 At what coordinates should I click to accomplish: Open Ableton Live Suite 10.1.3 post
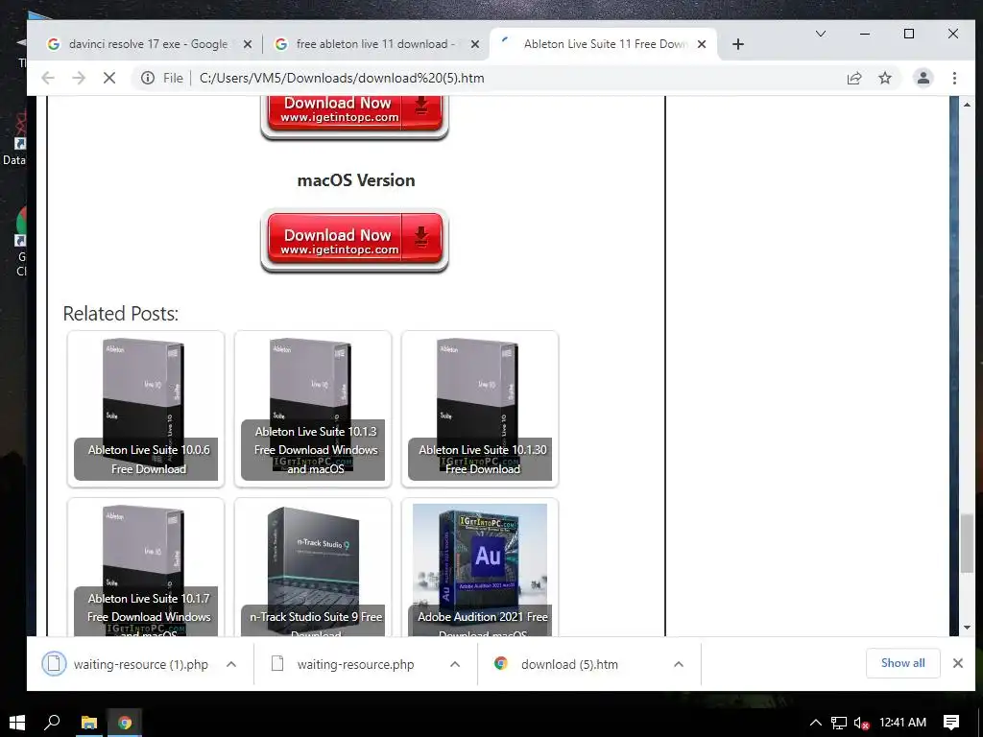[x=313, y=409]
